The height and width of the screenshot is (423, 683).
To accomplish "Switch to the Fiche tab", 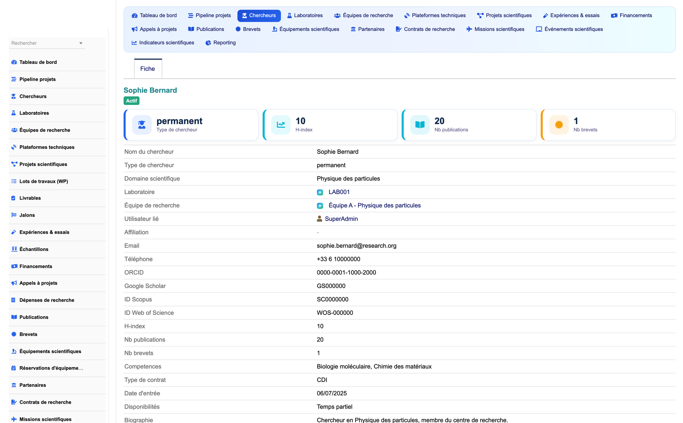I will [148, 69].
